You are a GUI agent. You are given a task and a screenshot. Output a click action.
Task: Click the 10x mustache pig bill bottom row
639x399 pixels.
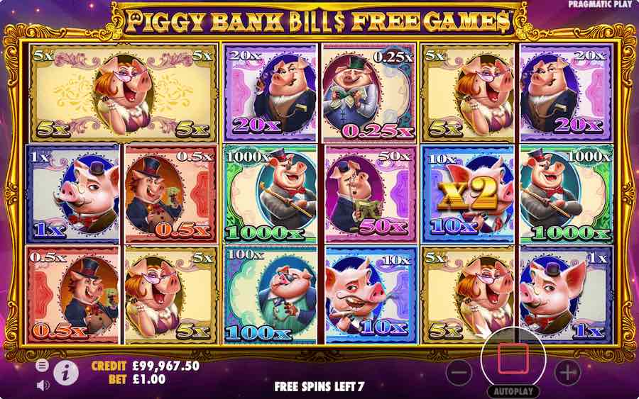pos(371,295)
